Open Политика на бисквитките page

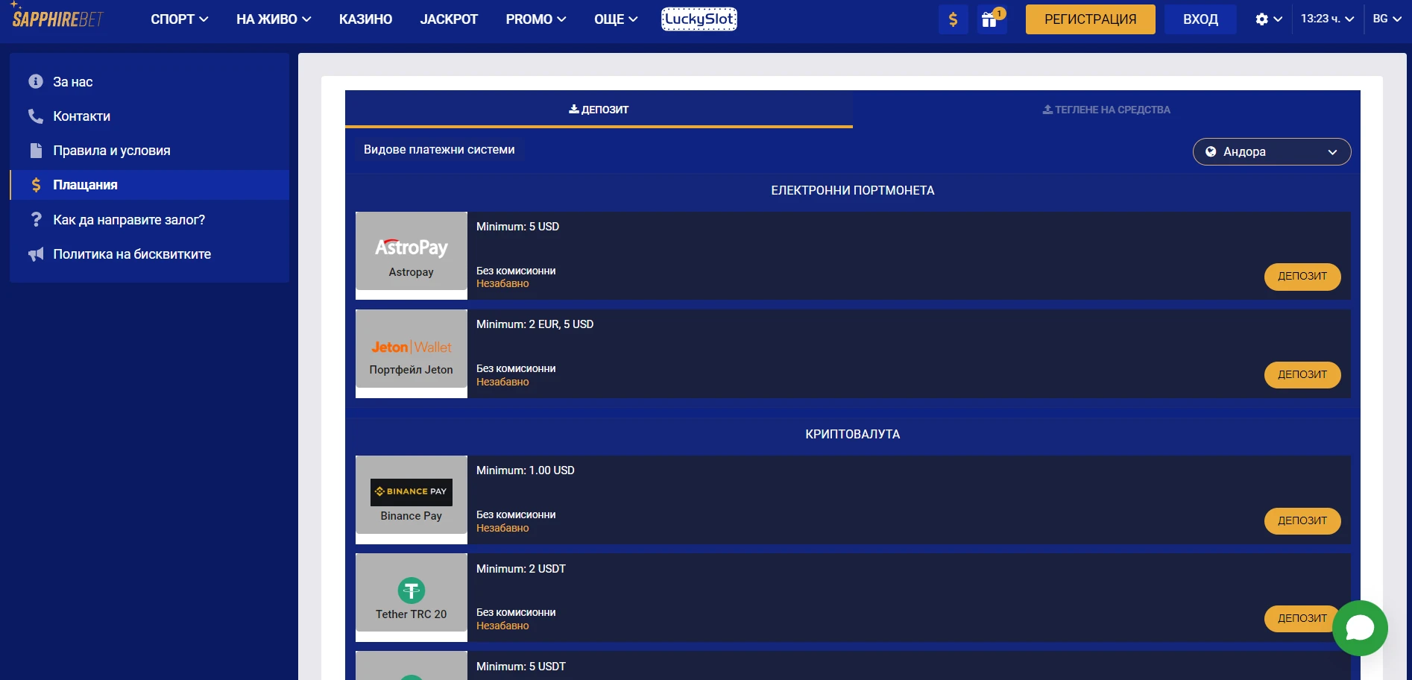(x=132, y=254)
